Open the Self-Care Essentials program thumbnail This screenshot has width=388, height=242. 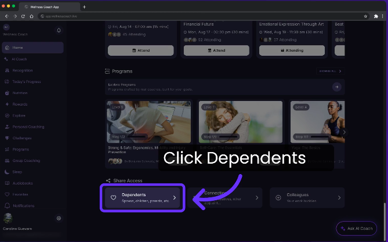pyautogui.click(x=241, y=122)
